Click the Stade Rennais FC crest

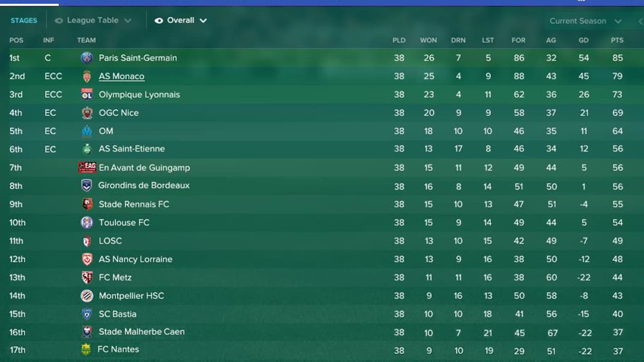click(x=87, y=204)
